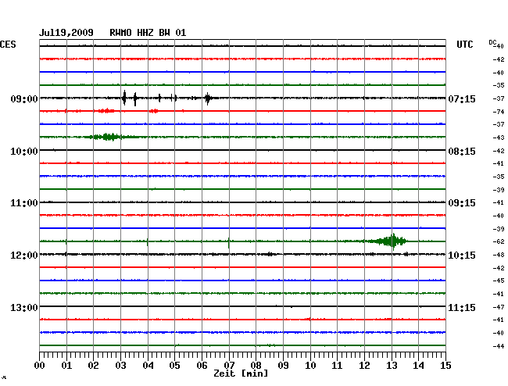Select the "09:00" local time label
Screen dimensions: 508x386
(x=24, y=98)
